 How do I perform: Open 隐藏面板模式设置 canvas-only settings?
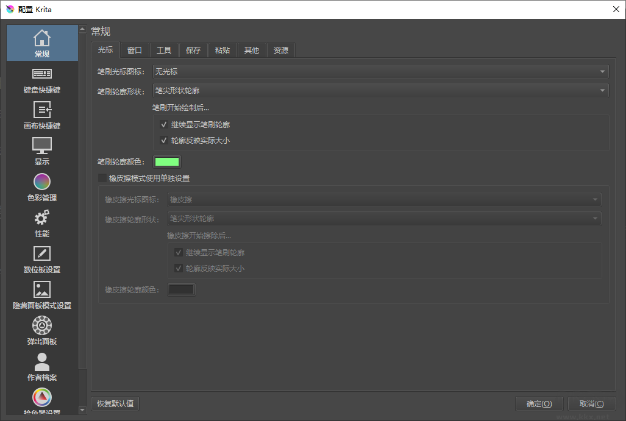pos(42,297)
